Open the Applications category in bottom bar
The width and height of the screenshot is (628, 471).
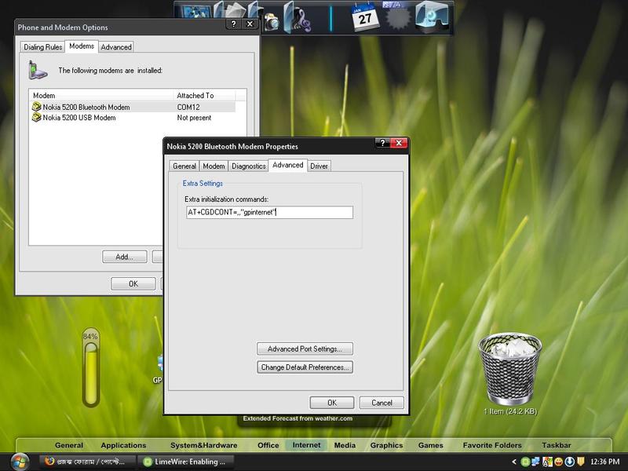point(123,445)
